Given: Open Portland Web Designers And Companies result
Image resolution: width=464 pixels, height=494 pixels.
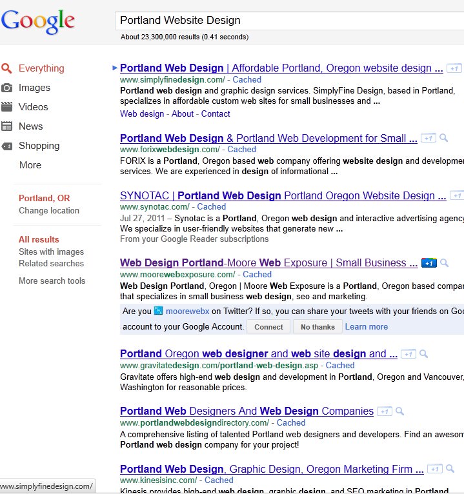Looking at the screenshot, I should (x=247, y=411).
